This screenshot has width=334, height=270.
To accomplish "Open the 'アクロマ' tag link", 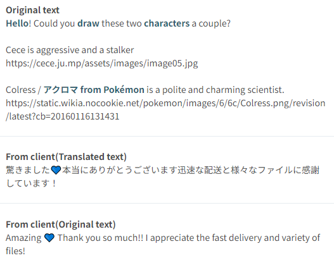I will [x=61, y=90].
